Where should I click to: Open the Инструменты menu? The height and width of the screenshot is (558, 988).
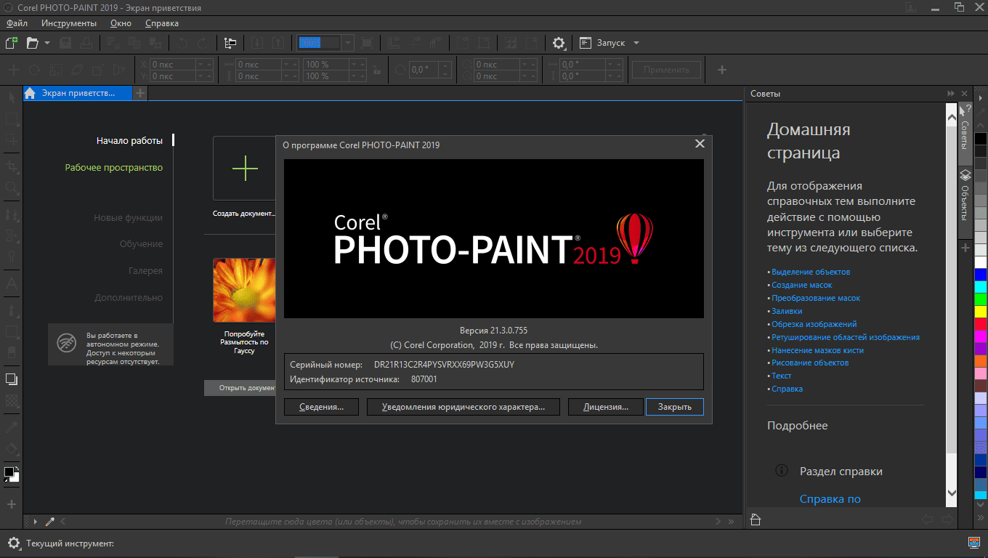point(69,23)
